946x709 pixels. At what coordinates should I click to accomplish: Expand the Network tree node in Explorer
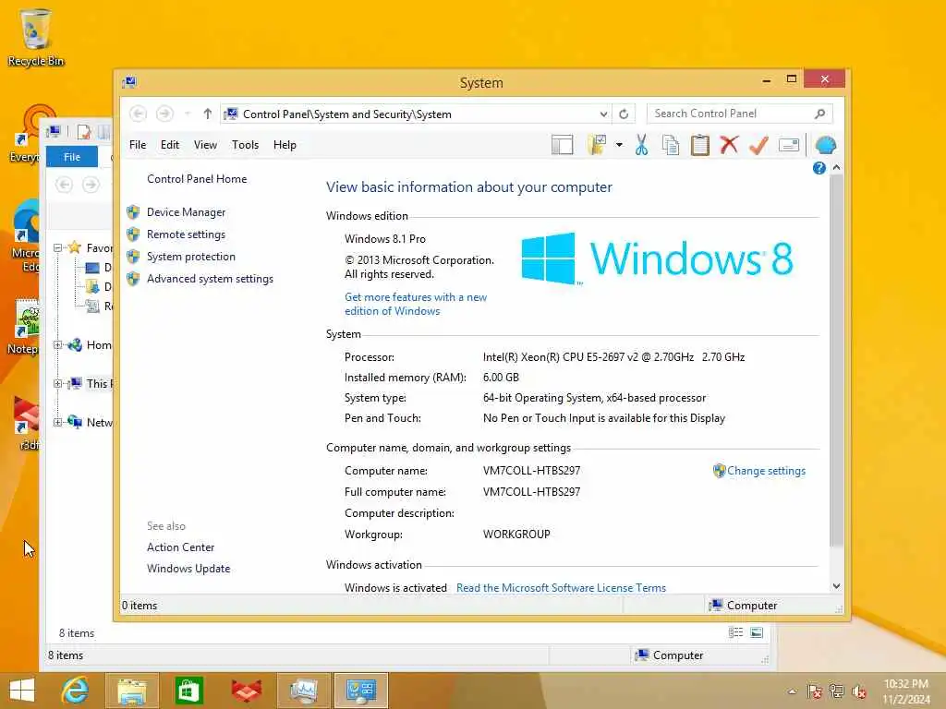(x=58, y=422)
